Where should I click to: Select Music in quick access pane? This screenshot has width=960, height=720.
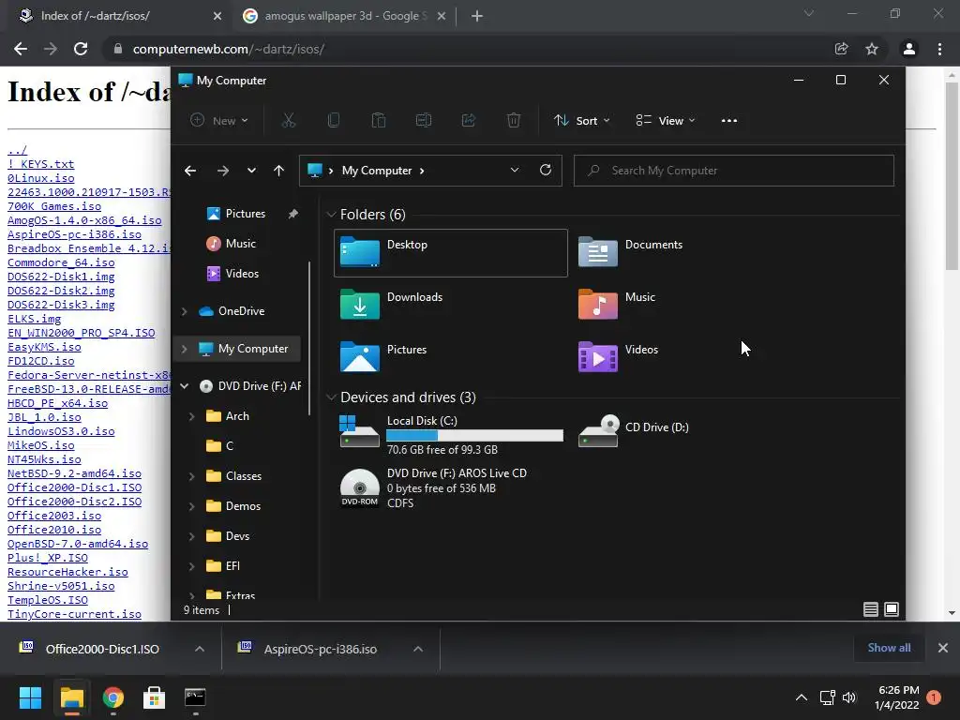(241, 244)
